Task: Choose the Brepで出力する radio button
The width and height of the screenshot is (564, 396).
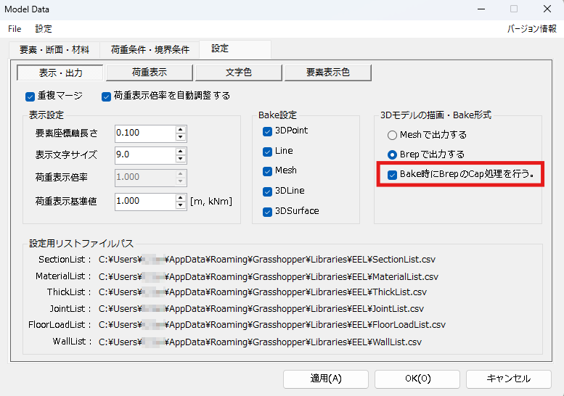Action: [393, 154]
